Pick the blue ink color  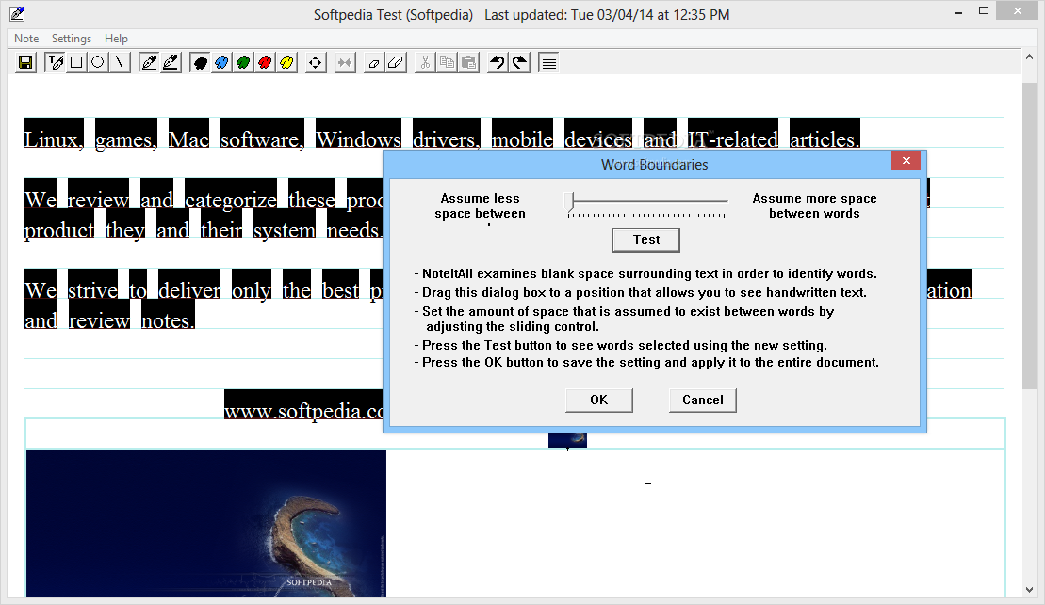222,62
